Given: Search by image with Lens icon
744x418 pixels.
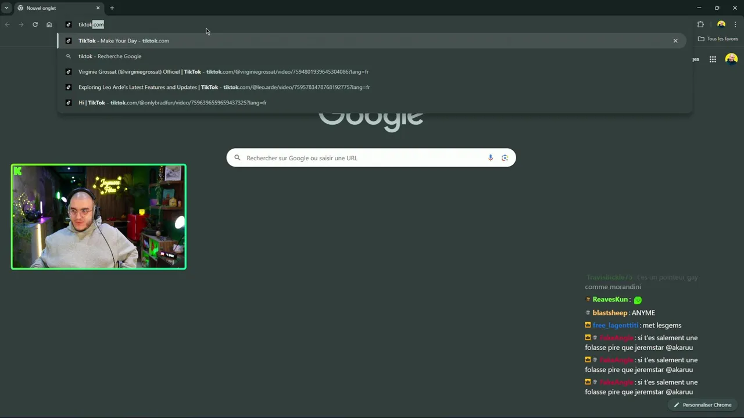Looking at the screenshot, I should tap(505, 158).
